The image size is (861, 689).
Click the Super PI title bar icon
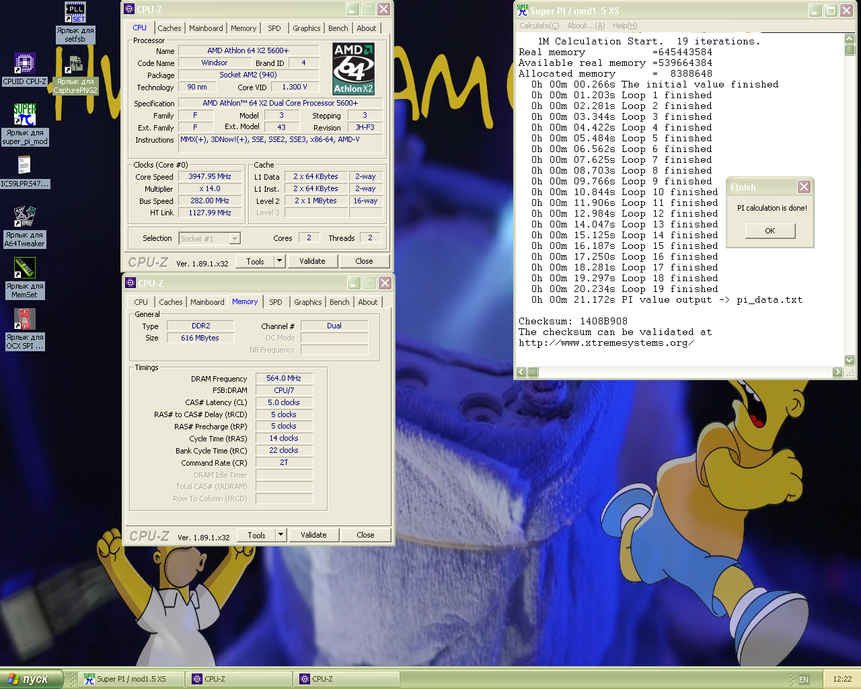pos(523,11)
